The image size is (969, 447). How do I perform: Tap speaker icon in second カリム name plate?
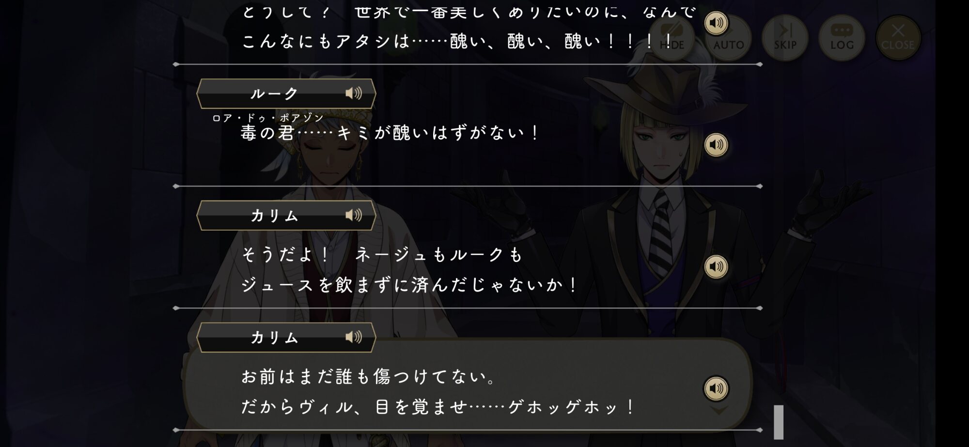tap(354, 337)
